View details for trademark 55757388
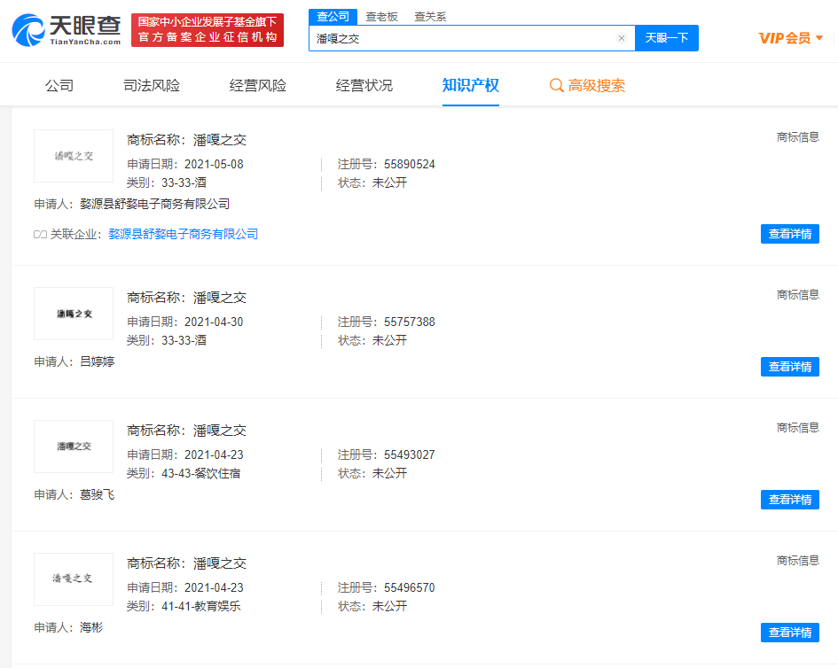The height and width of the screenshot is (668, 838). [789, 367]
